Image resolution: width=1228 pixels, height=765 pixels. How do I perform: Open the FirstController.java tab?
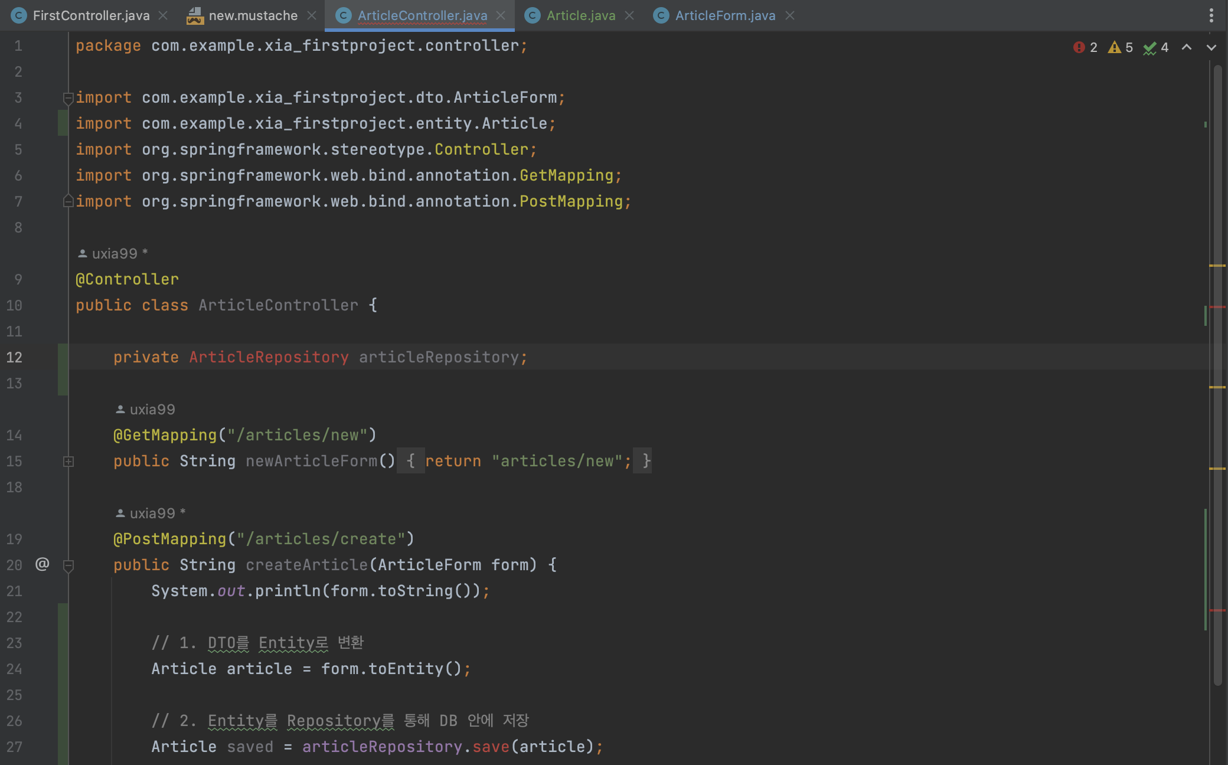pos(90,15)
